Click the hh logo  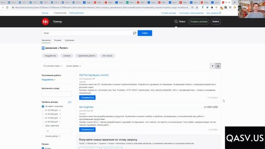[45, 22]
